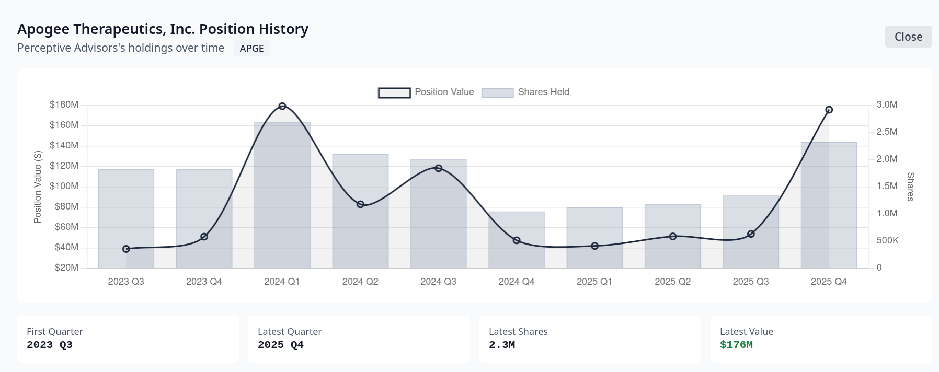The image size is (939, 372).
Task: Click the Latest Quarter value 2025 Q4
Action: point(281,345)
